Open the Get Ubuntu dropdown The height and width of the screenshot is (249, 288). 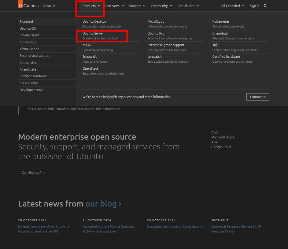[x=188, y=6]
